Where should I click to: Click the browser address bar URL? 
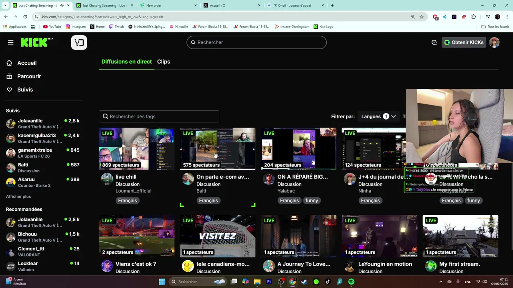[x=103, y=17]
